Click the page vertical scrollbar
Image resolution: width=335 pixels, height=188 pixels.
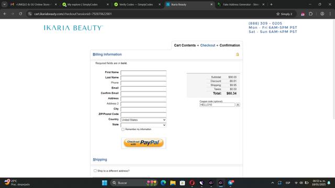(334, 69)
